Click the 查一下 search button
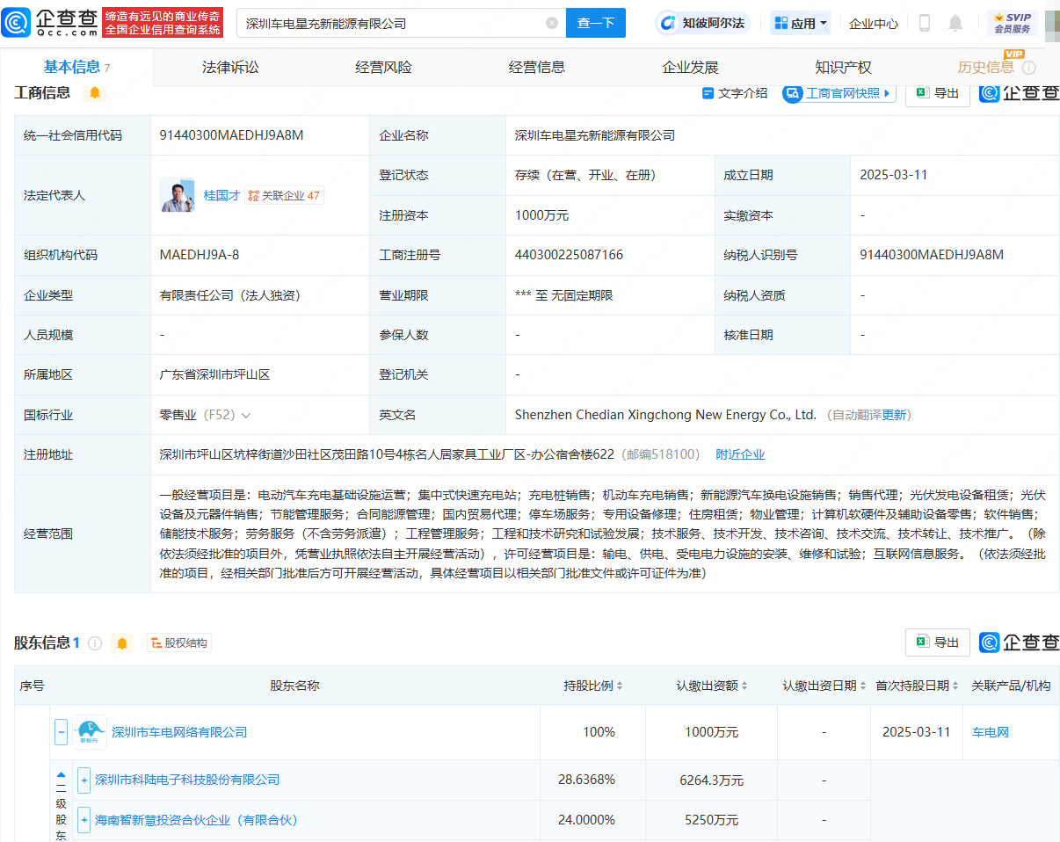Screen dimensions: 1060x842 tap(596, 23)
